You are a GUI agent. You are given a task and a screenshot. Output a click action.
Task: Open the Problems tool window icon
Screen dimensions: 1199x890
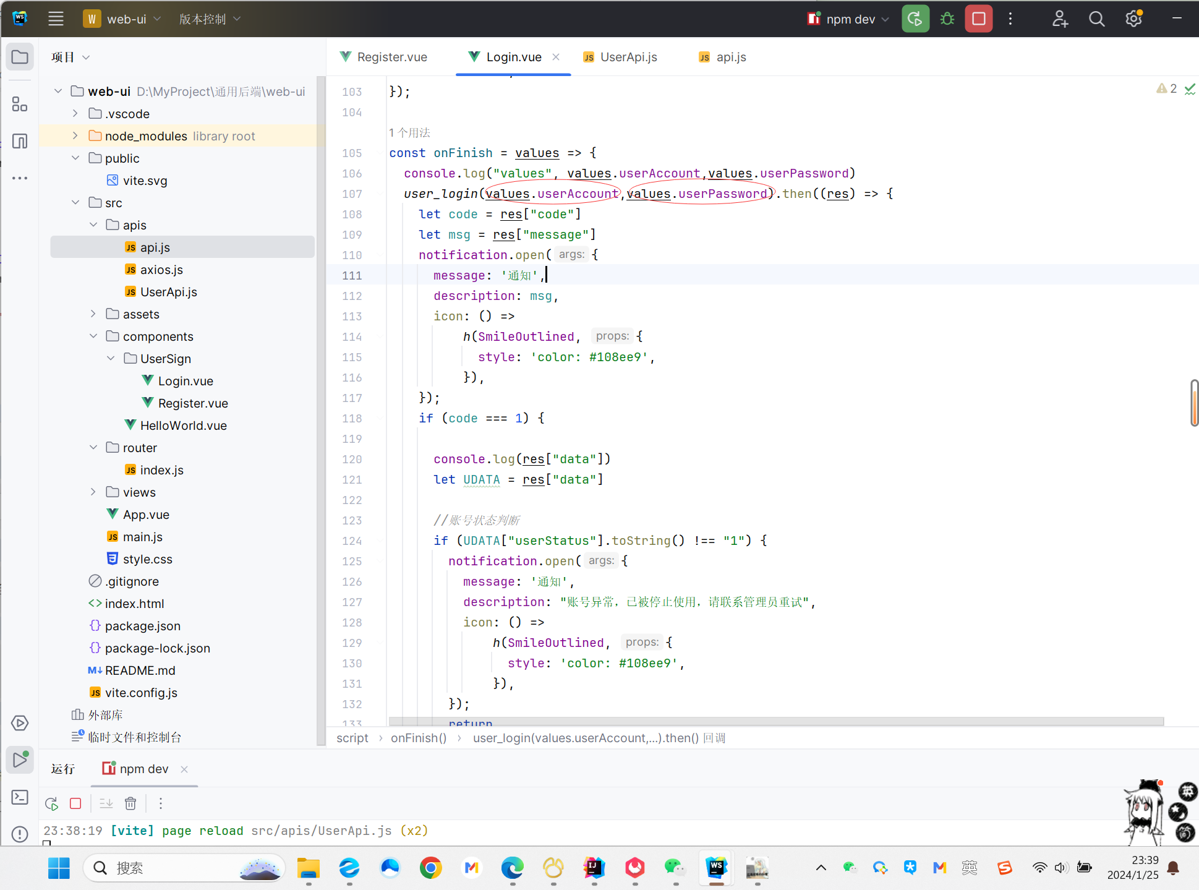coord(20,834)
